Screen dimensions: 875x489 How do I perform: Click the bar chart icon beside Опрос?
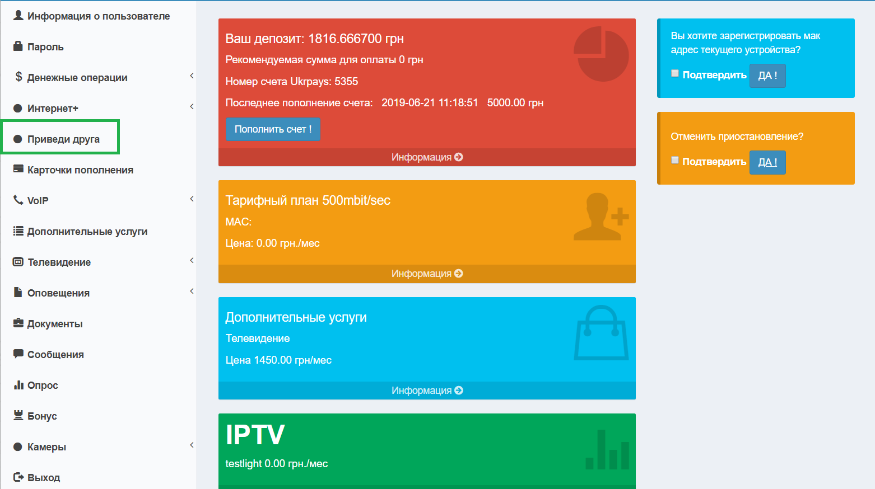[18, 385]
